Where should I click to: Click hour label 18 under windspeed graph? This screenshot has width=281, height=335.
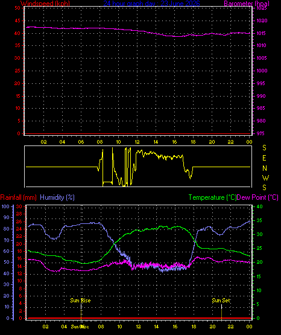point(193,142)
